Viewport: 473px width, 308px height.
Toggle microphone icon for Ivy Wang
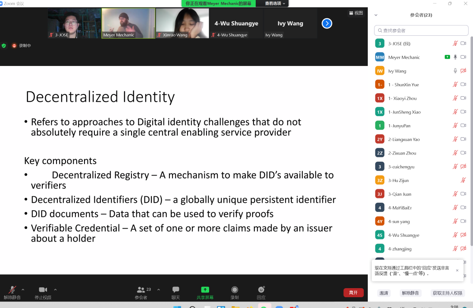[x=455, y=71]
